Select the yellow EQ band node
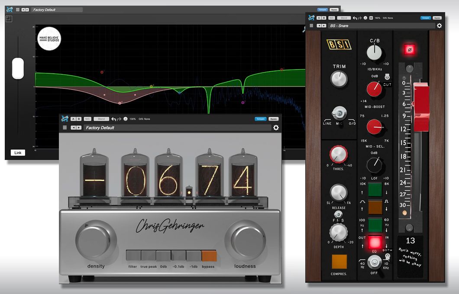The width and height of the screenshot is (459, 294). click(152, 86)
